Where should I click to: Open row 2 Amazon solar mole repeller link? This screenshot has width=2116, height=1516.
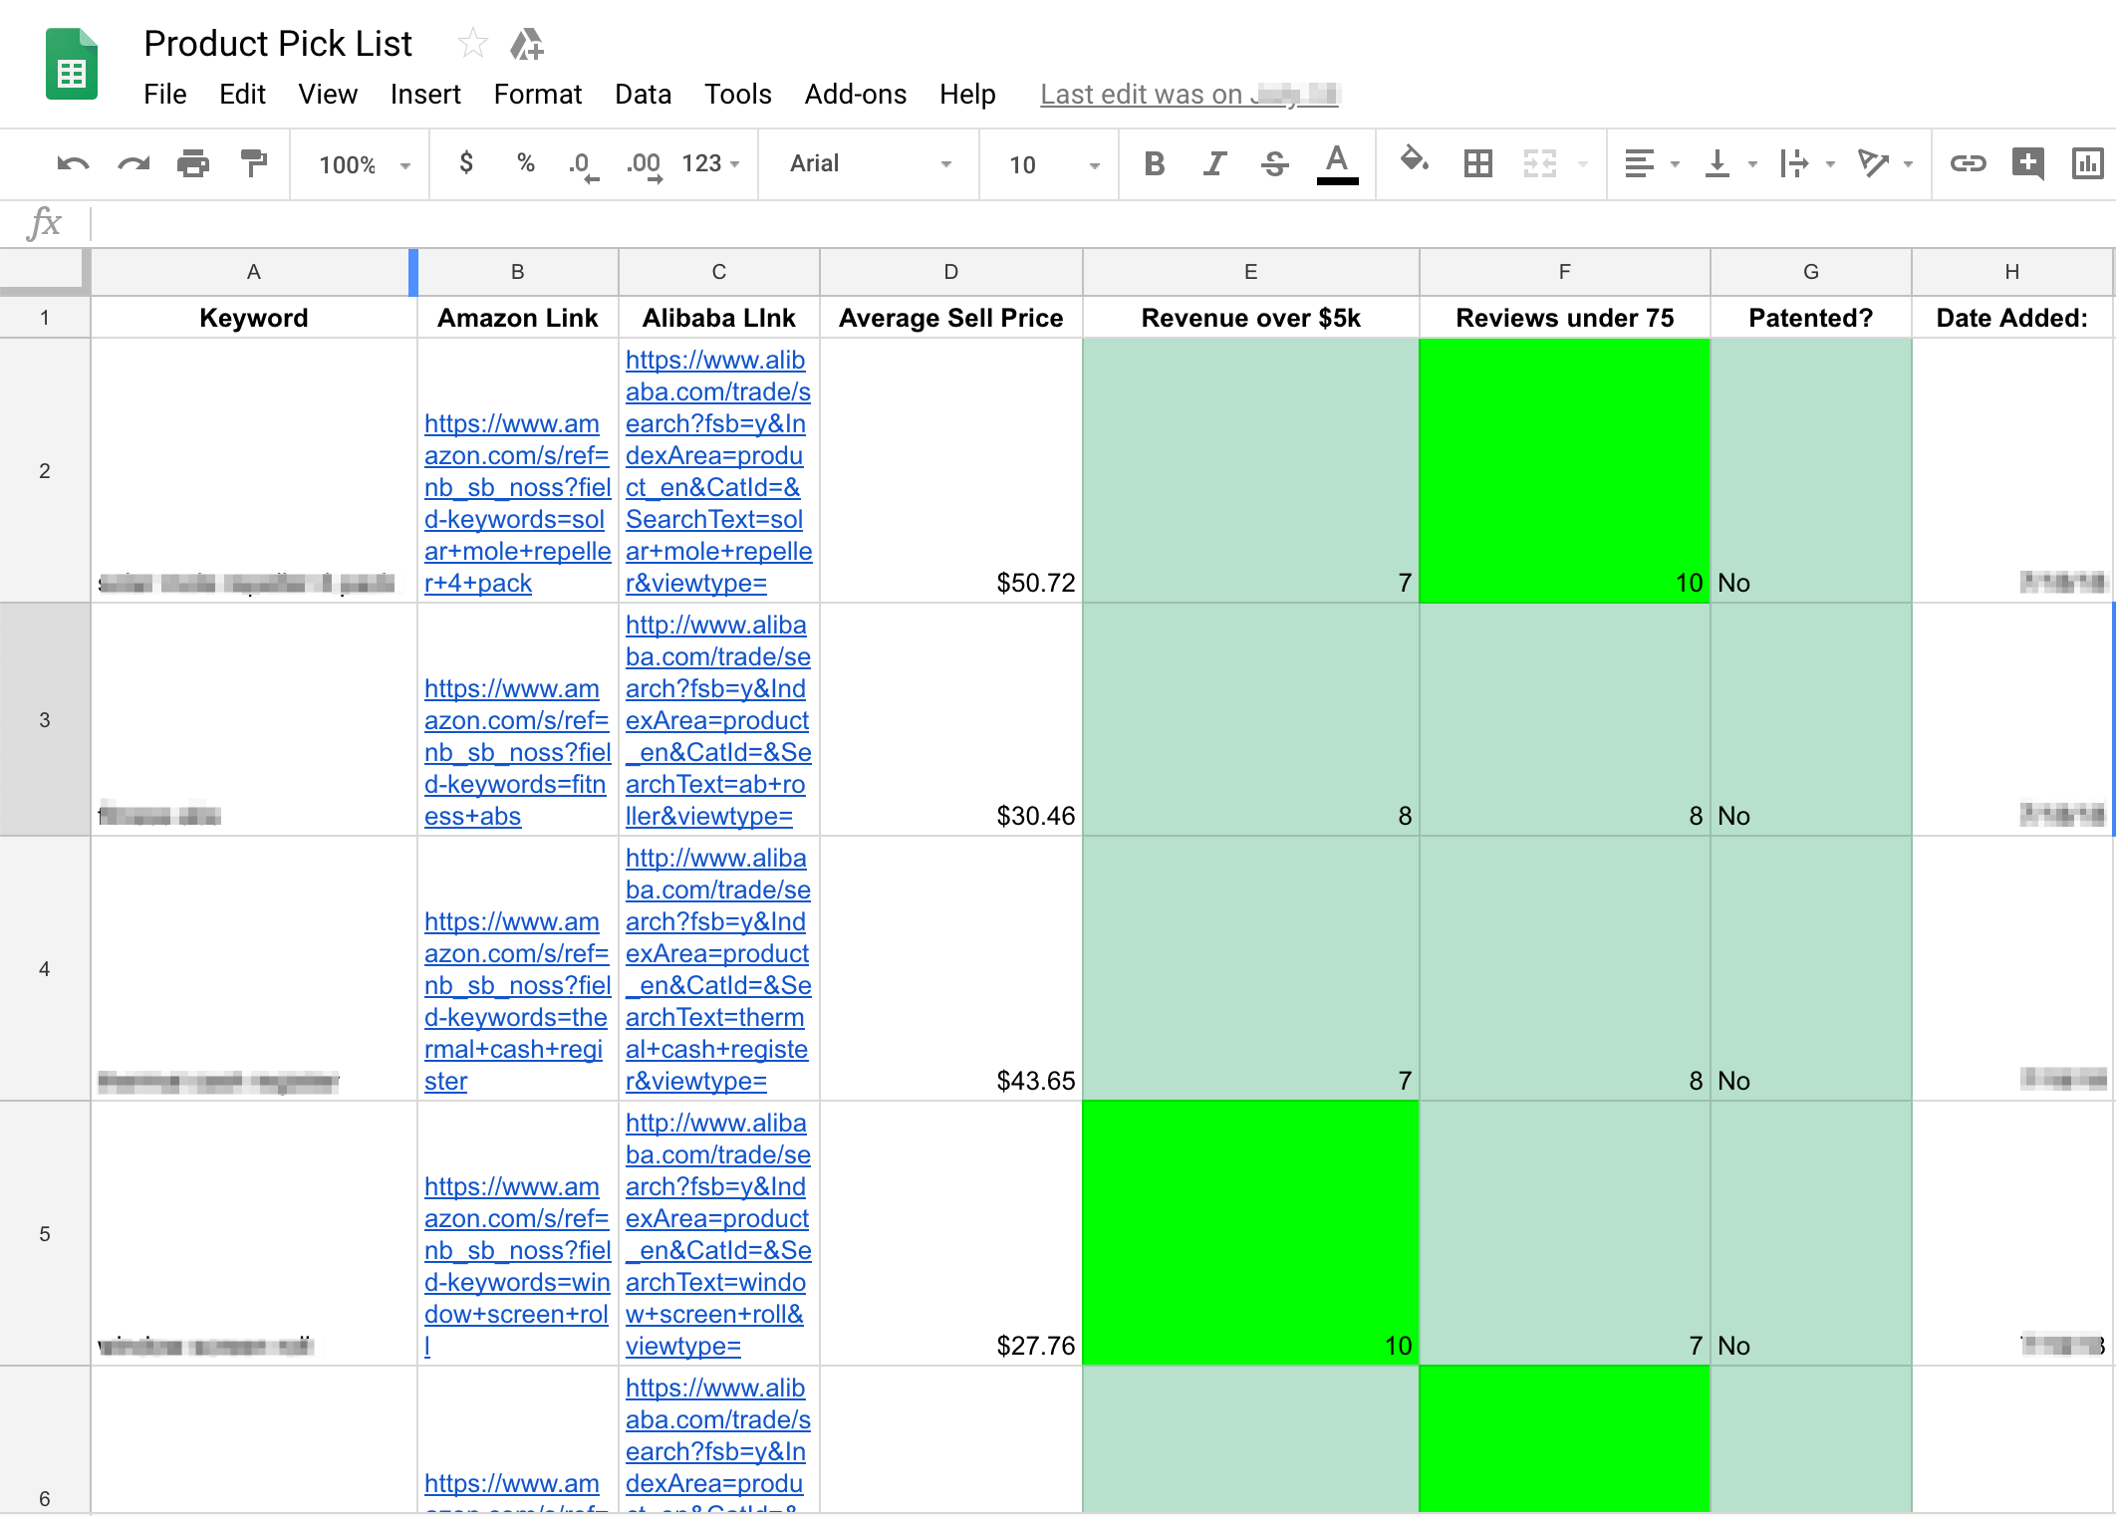click(517, 503)
